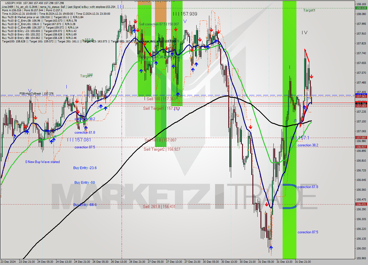
Task: Click the 156.305 price axis value
Action: 361,219
